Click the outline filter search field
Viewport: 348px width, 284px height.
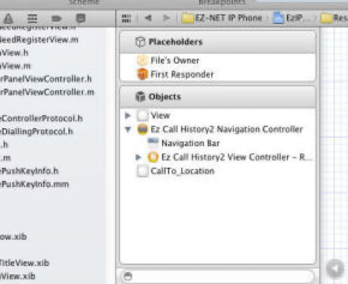click(217, 276)
